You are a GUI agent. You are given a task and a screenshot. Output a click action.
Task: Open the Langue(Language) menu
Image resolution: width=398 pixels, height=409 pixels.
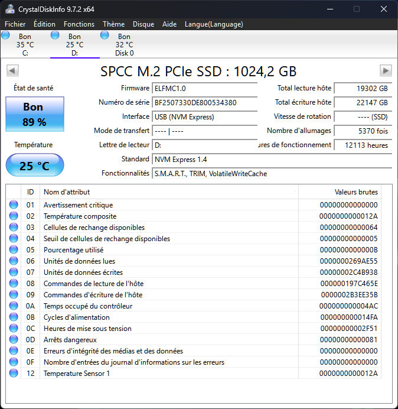pos(214,24)
